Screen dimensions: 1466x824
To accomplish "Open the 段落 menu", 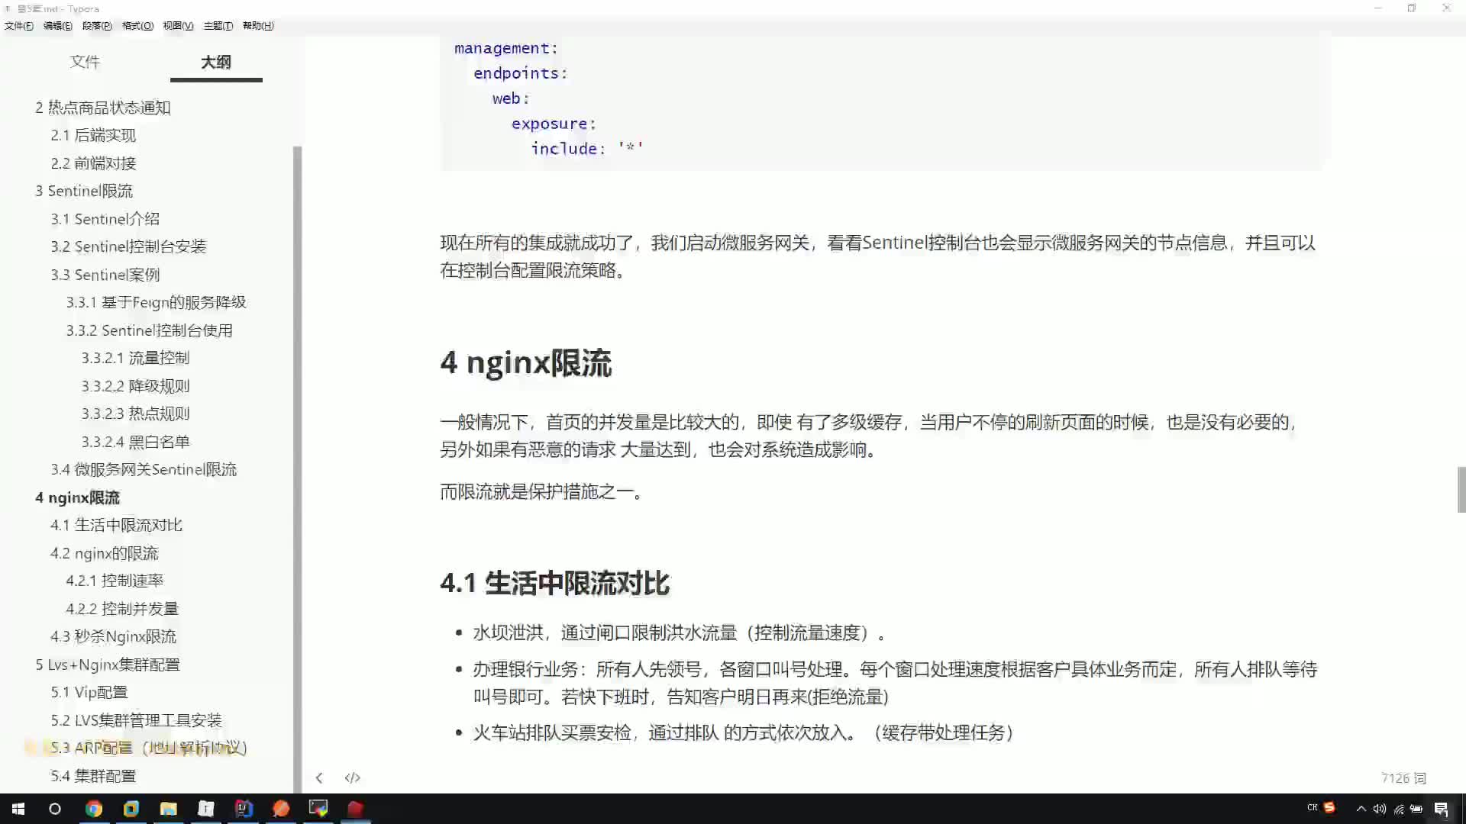I will tap(97, 26).
